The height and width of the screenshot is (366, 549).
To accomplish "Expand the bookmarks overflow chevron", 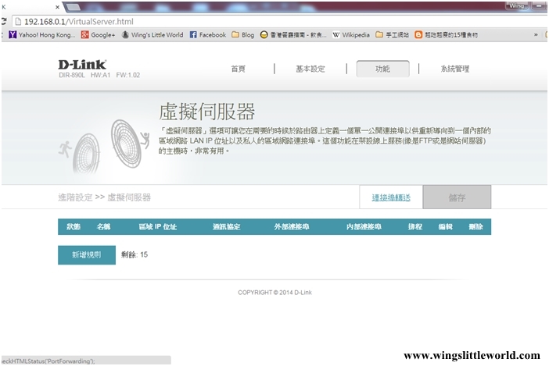I will pos(535,35).
